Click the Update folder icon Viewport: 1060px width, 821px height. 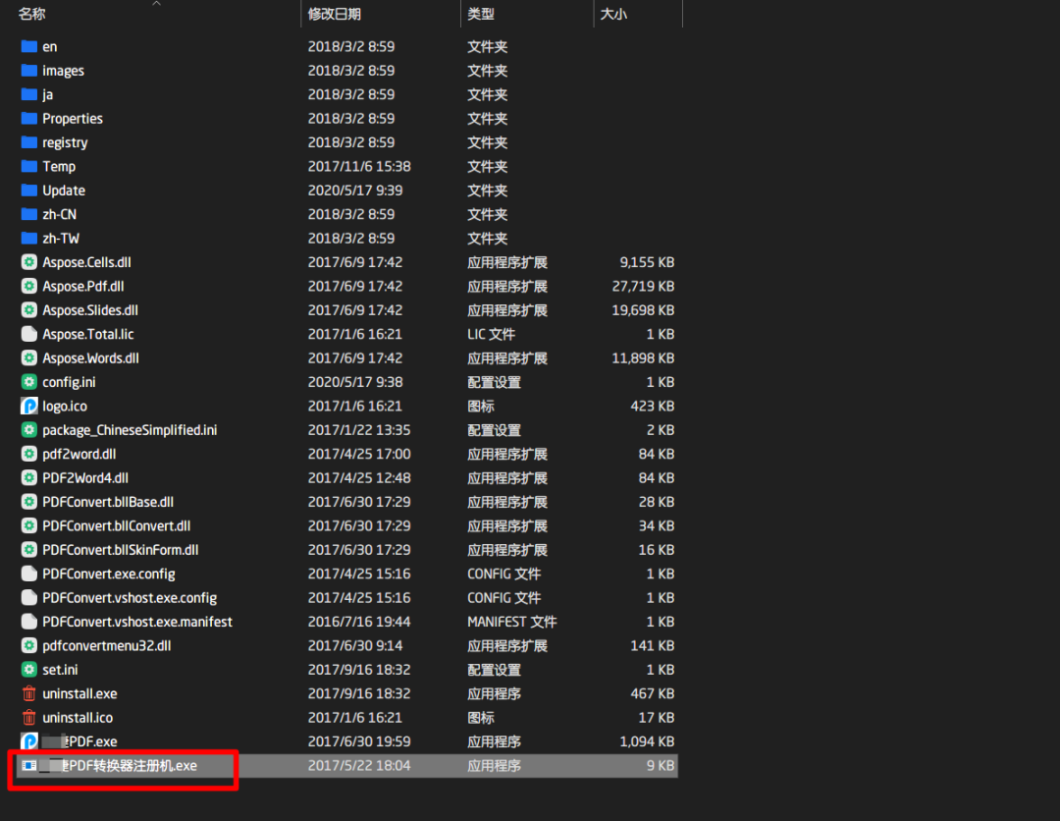pos(29,191)
